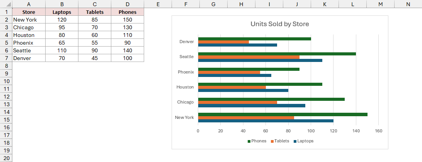This screenshot has width=422, height=162.
Task: Click cell with value 65 in Laptops column
Action: 62,43
